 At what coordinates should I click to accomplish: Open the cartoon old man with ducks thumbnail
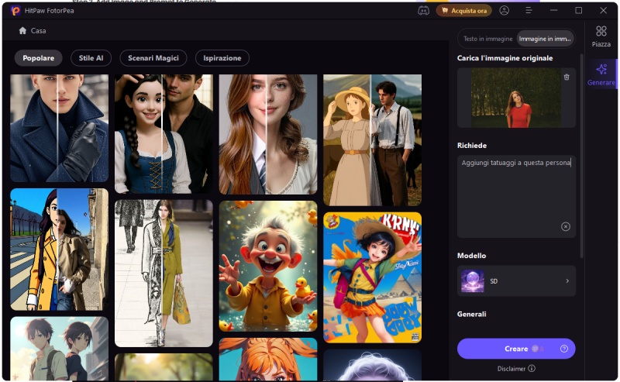coord(268,266)
